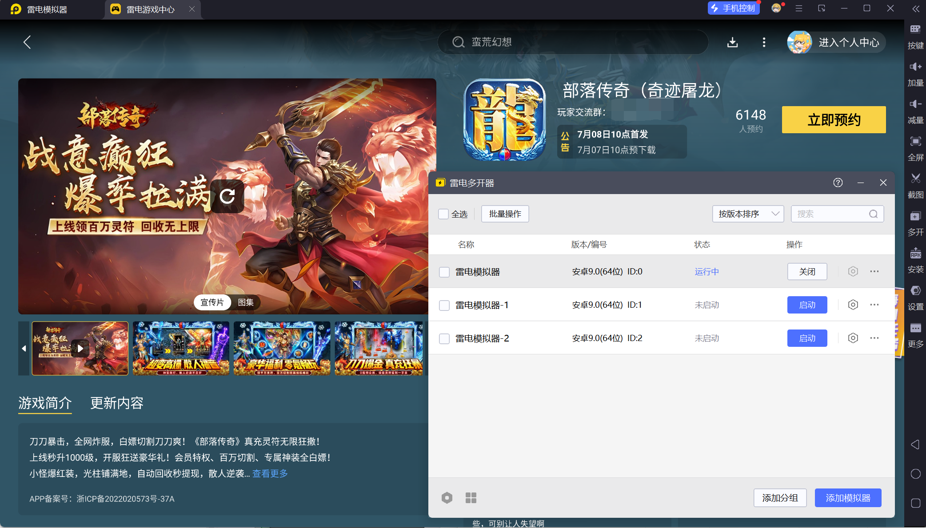
Task: Tap Android recent apps square button
Action: [x=915, y=503]
